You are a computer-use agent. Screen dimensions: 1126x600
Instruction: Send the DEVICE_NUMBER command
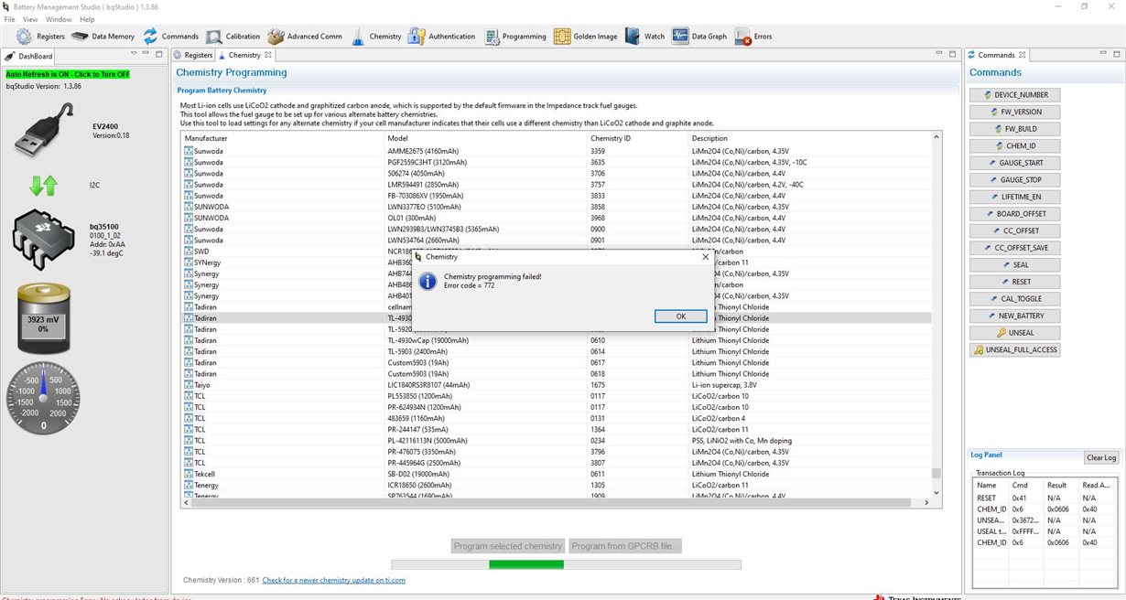coord(1014,95)
